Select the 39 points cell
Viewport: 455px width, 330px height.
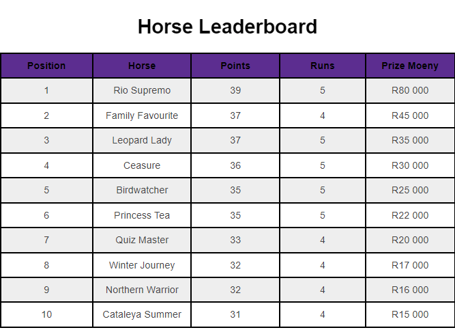[x=235, y=90]
